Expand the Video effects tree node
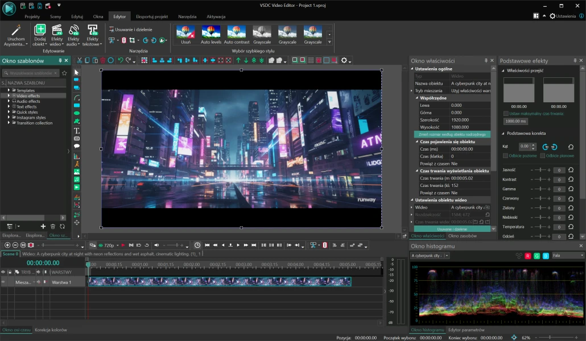Screen dimensions: 586x341 click(9, 96)
